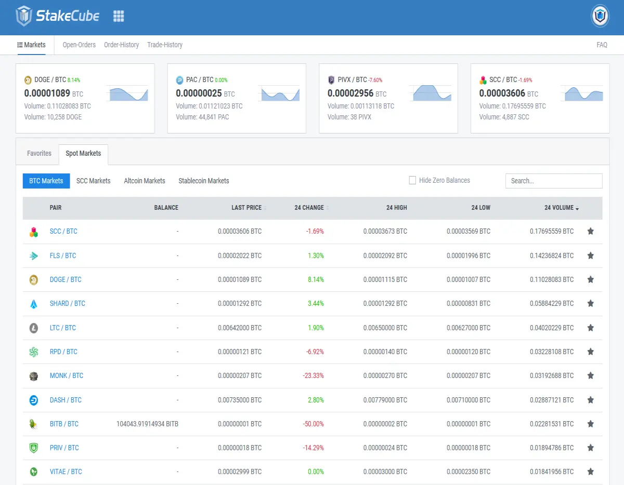Image resolution: width=624 pixels, height=485 pixels.
Task: Click the 0.00642000 BTC last price
Action: (240, 328)
